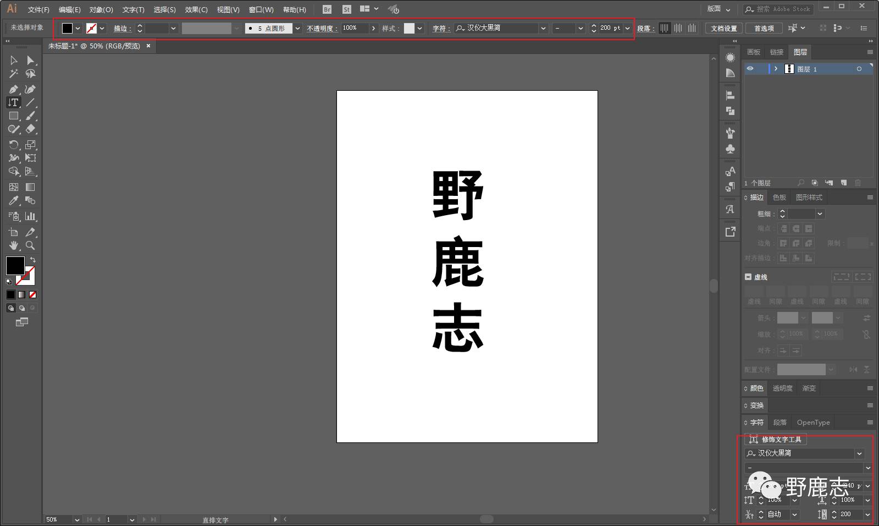Select the Magic Wand tool
Image resolution: width=879 pixels, height=526 pixels.
[x=13, y=74]
